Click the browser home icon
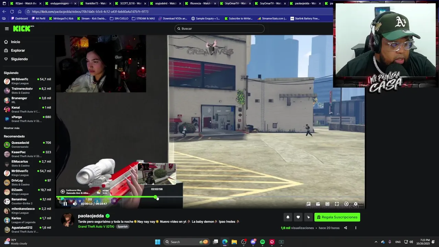Screen dimensions: 439x247 (20, 11)
